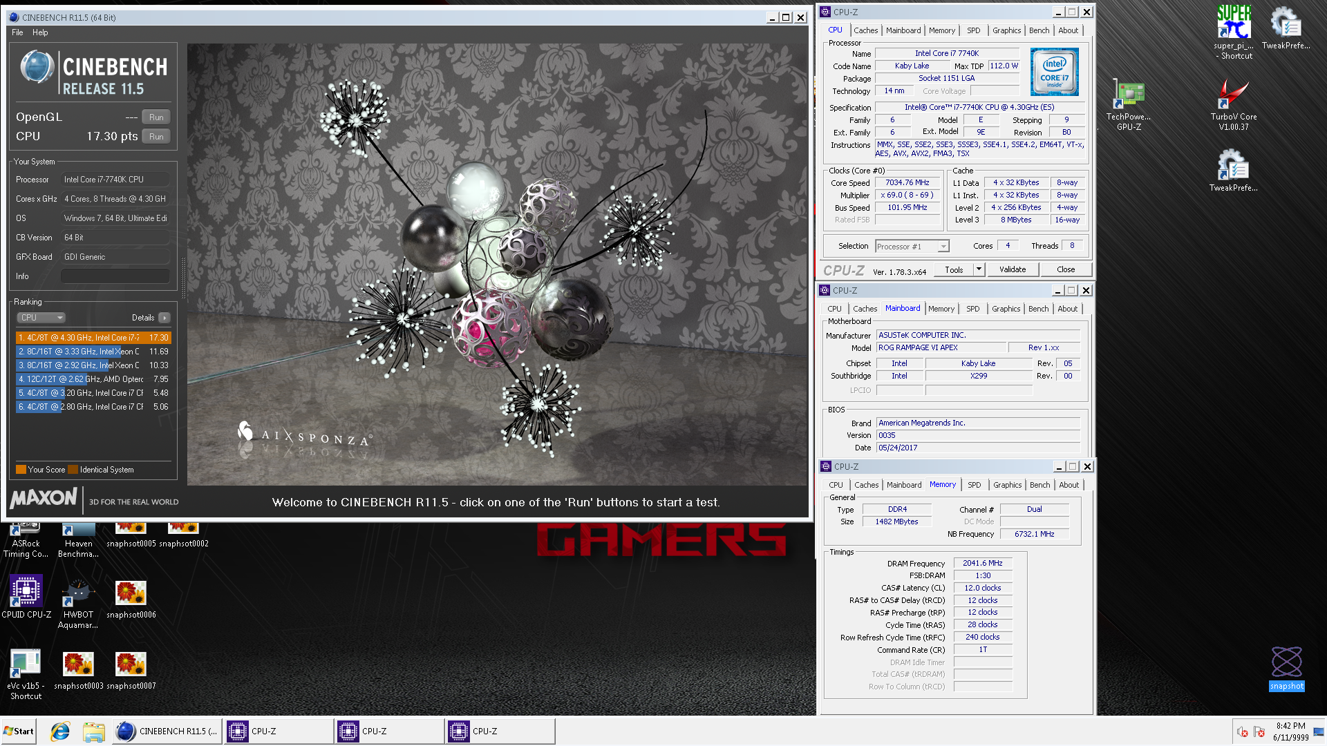Image resolution: width=1327 pixels, height=746 pixels.
Task: Launch Internet Explorer from taskbar
Action: (x=60, y=731)
